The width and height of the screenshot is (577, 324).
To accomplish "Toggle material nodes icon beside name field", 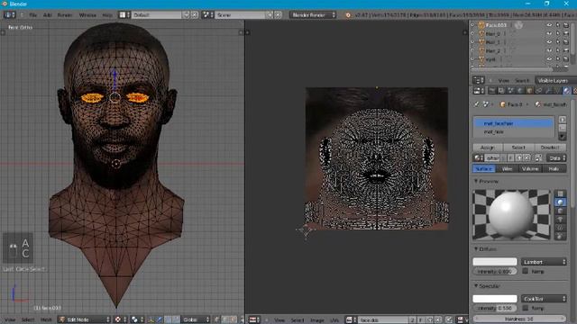I will [x=538, y=158].
